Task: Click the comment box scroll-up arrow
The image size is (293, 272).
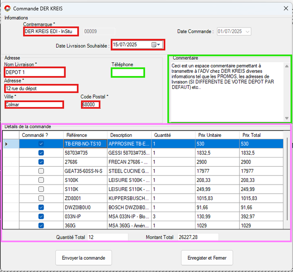Action: (287, 66)
